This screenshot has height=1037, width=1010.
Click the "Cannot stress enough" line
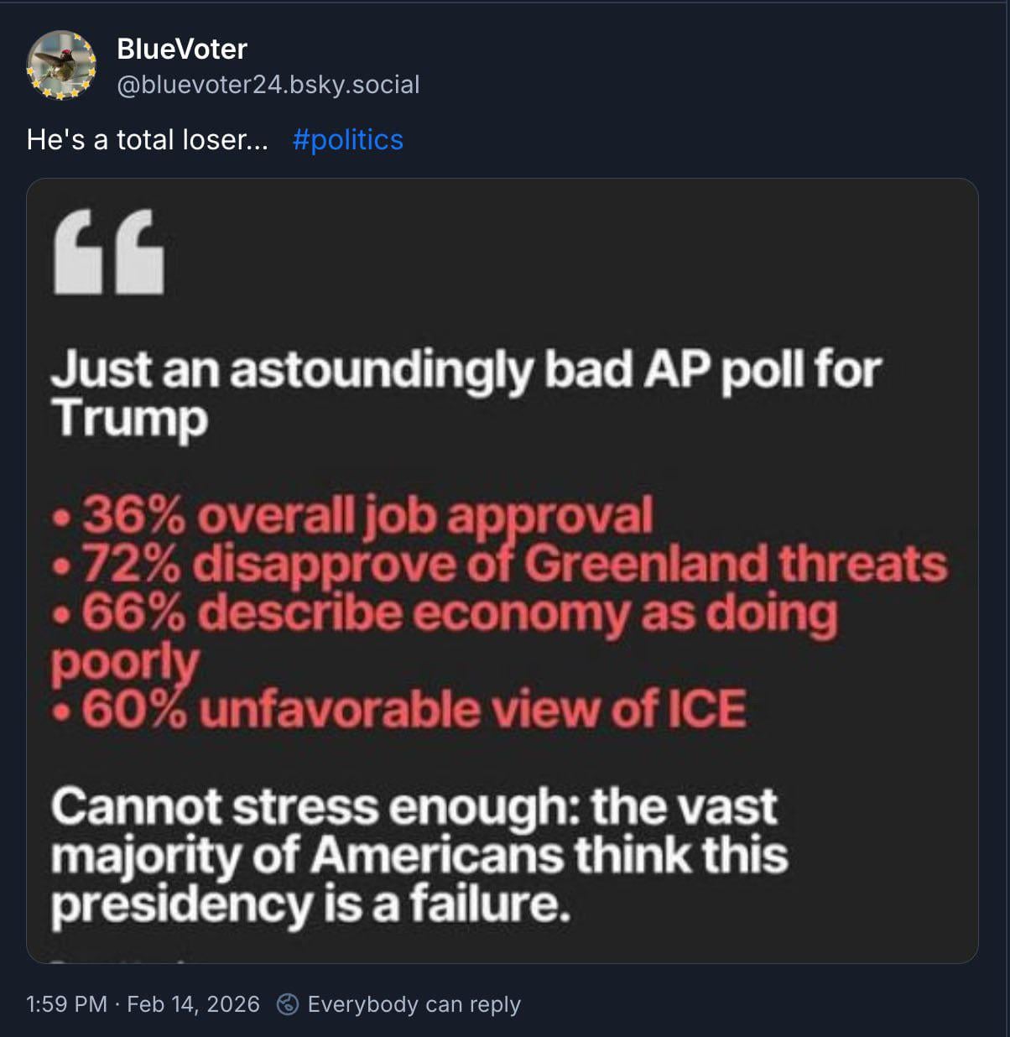coord(414,806)
